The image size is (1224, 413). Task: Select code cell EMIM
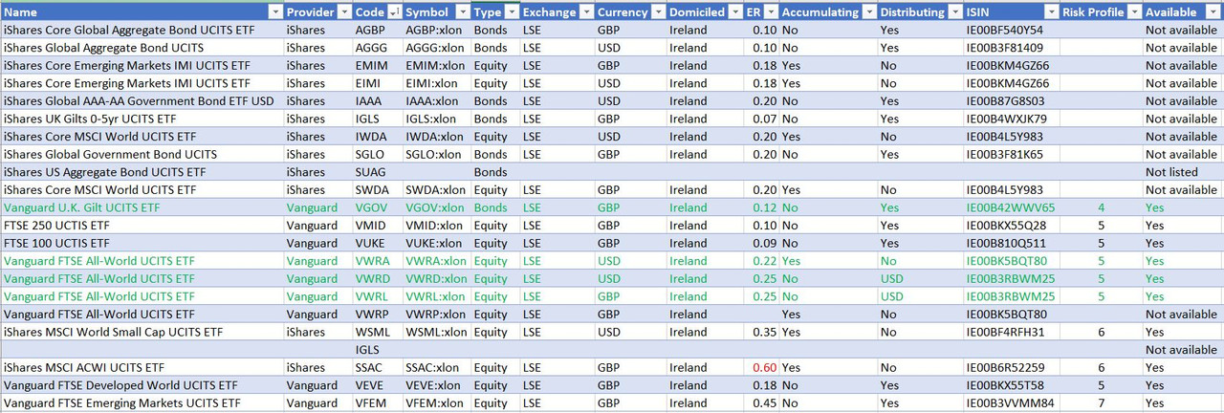[x=377, y=66]
